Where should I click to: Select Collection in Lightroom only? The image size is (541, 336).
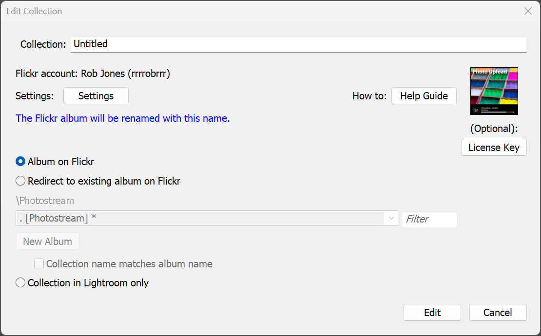20,283
